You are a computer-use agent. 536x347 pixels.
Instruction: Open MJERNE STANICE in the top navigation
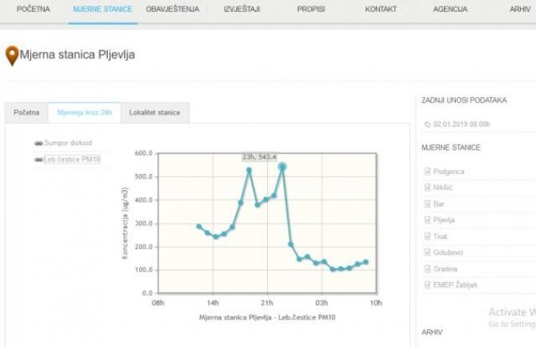pyautogui.click(x=102, y=10)
